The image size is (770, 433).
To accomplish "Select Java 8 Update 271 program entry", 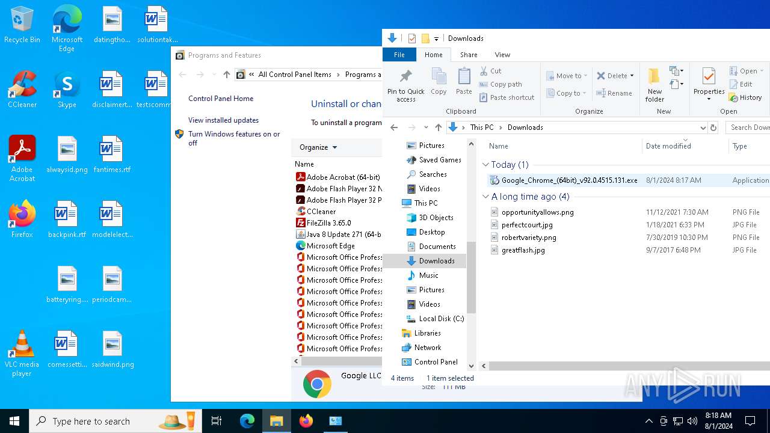I will click(x=338, y=235).
